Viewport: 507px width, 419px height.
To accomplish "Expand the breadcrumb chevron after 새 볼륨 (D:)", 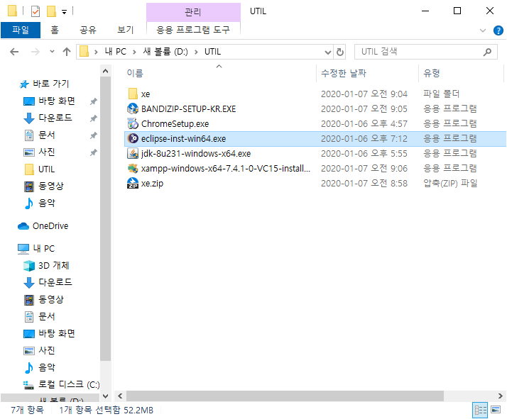I will tap(196, 52).
